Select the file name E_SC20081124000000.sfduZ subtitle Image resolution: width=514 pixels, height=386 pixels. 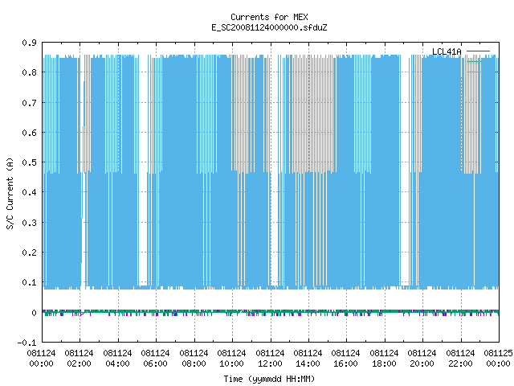pyautogui.click(x=269, y=27)
